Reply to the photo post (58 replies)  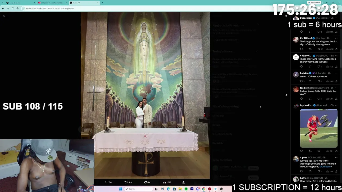(108, 182)
